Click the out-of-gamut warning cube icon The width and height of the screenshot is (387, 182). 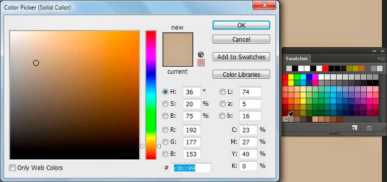[x=201, y=55]
